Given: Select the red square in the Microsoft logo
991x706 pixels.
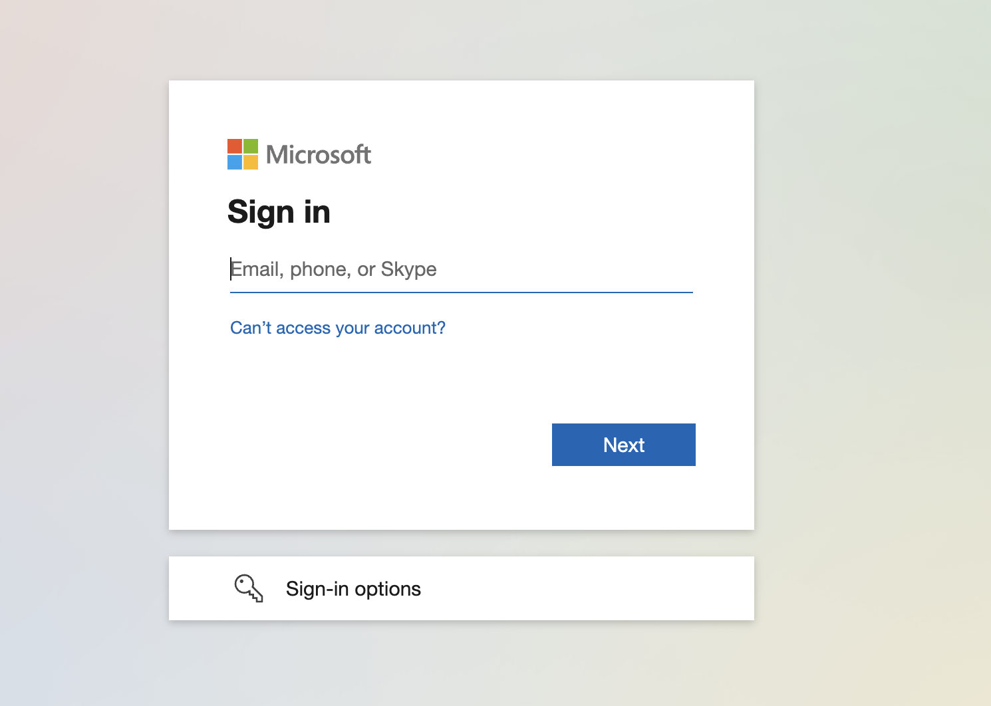Looking at the screenshot, I should (235, 146).
